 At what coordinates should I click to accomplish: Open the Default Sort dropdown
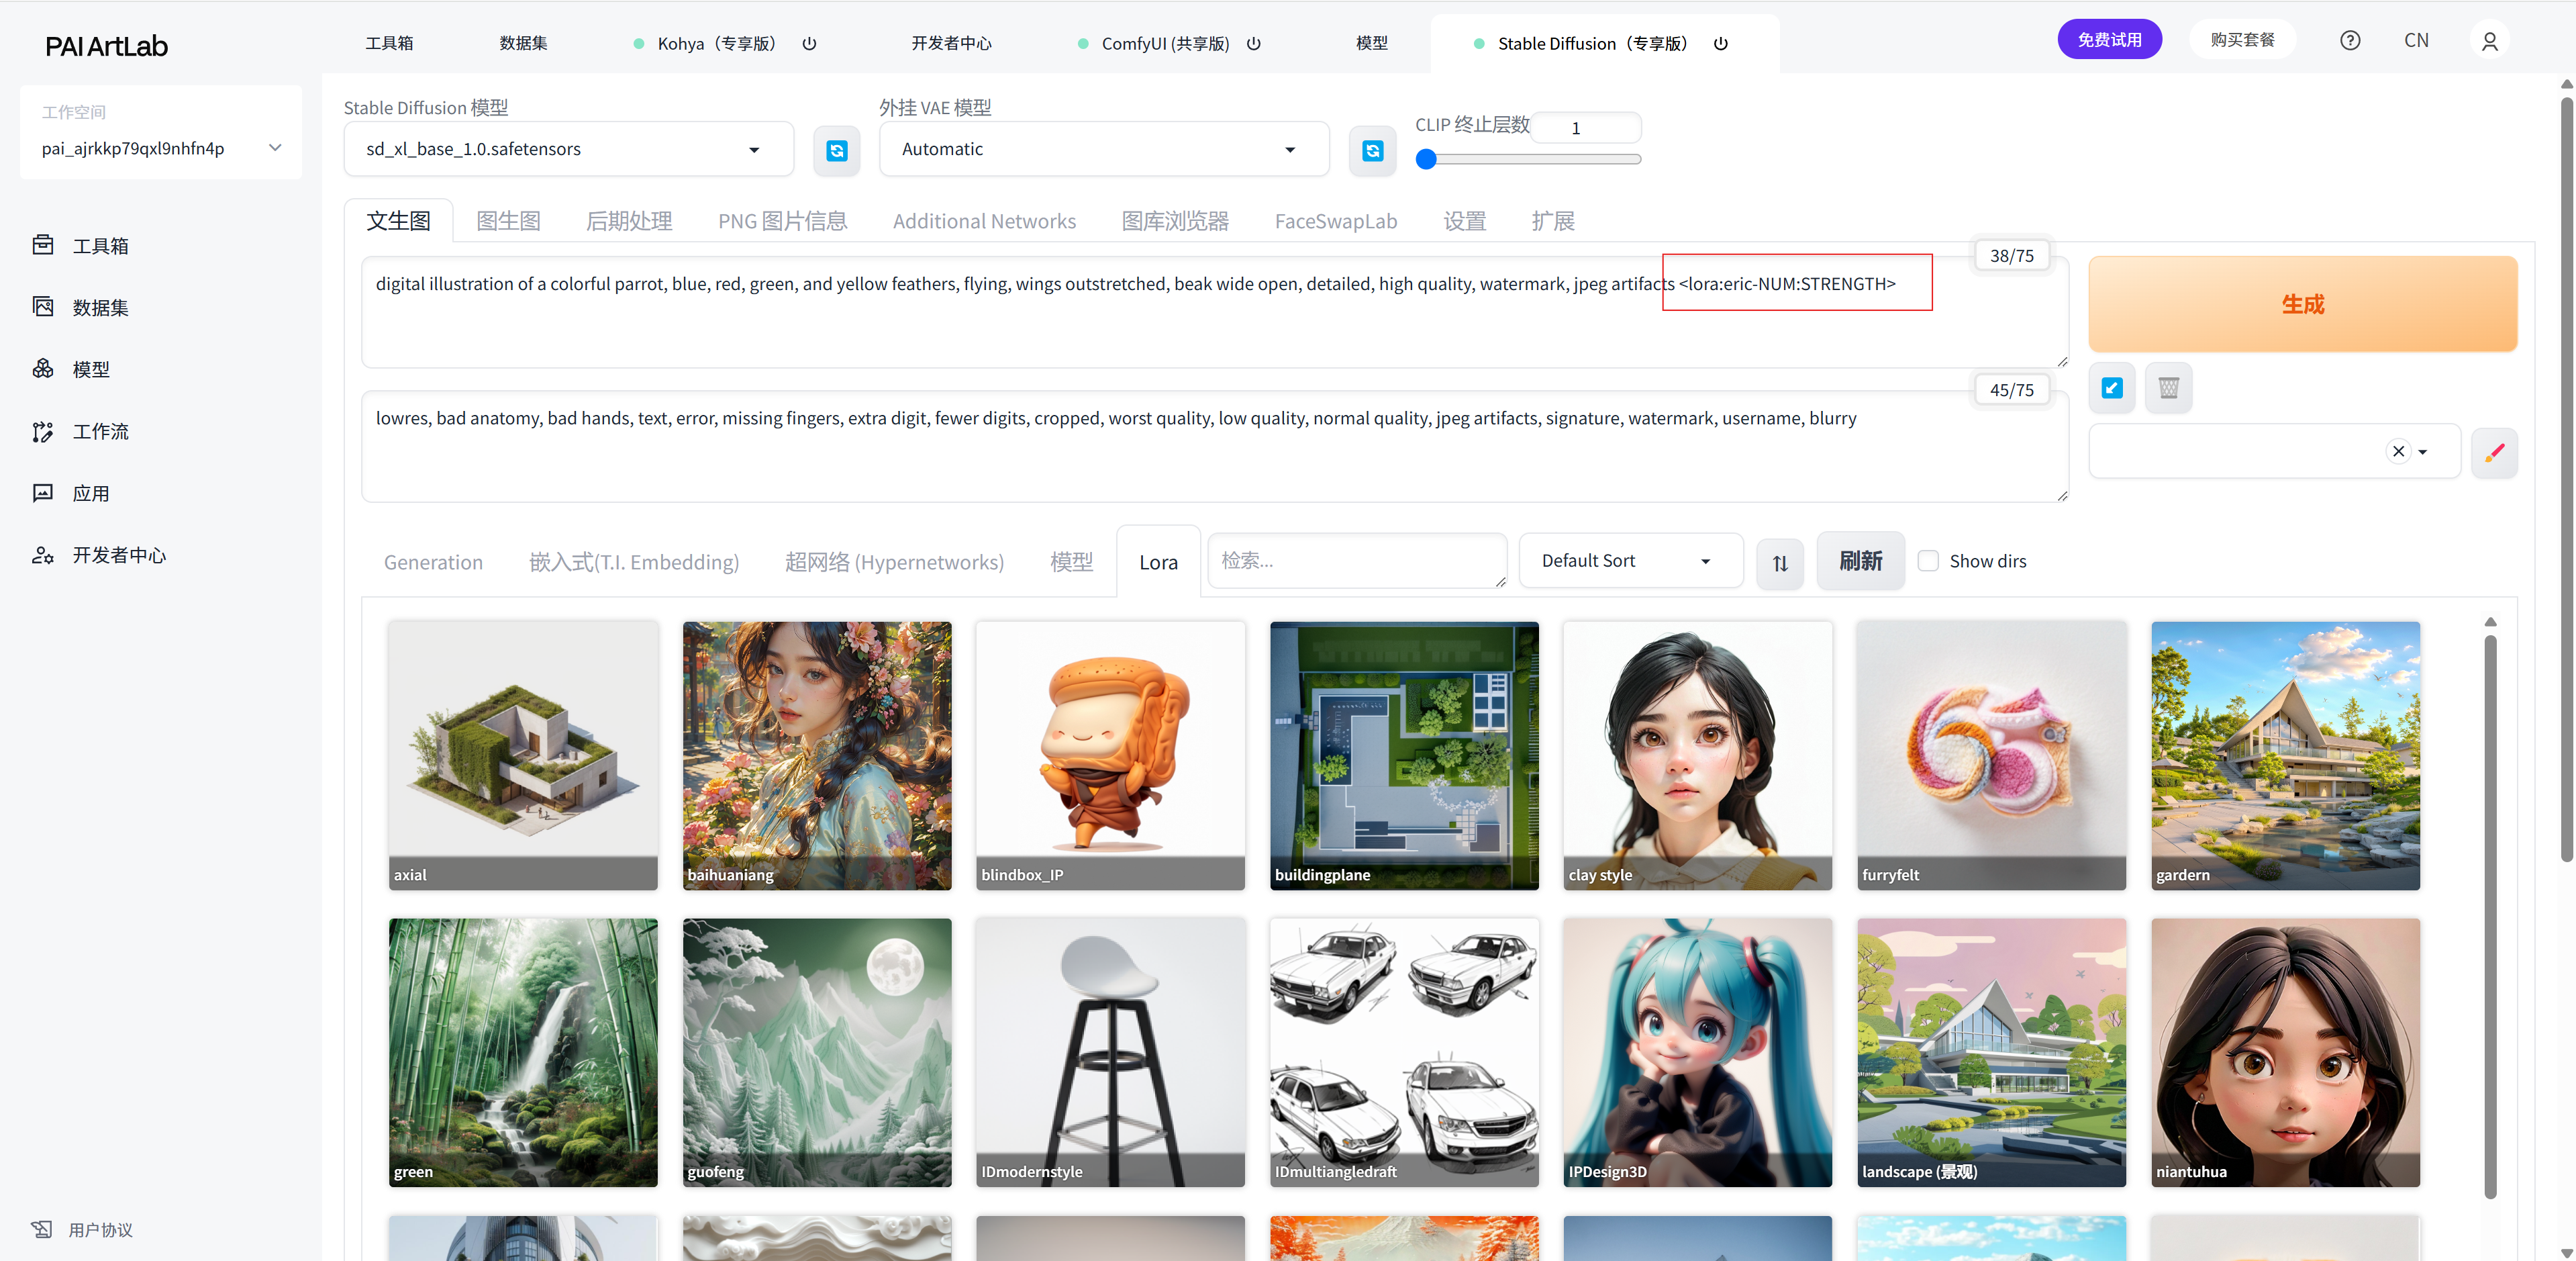pyautogui.click(x=1629, y=561)
